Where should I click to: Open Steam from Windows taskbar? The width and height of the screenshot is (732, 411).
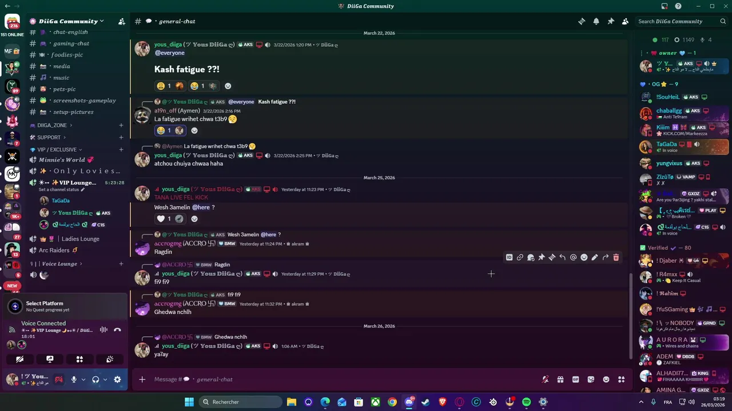[x=425, y=402]
